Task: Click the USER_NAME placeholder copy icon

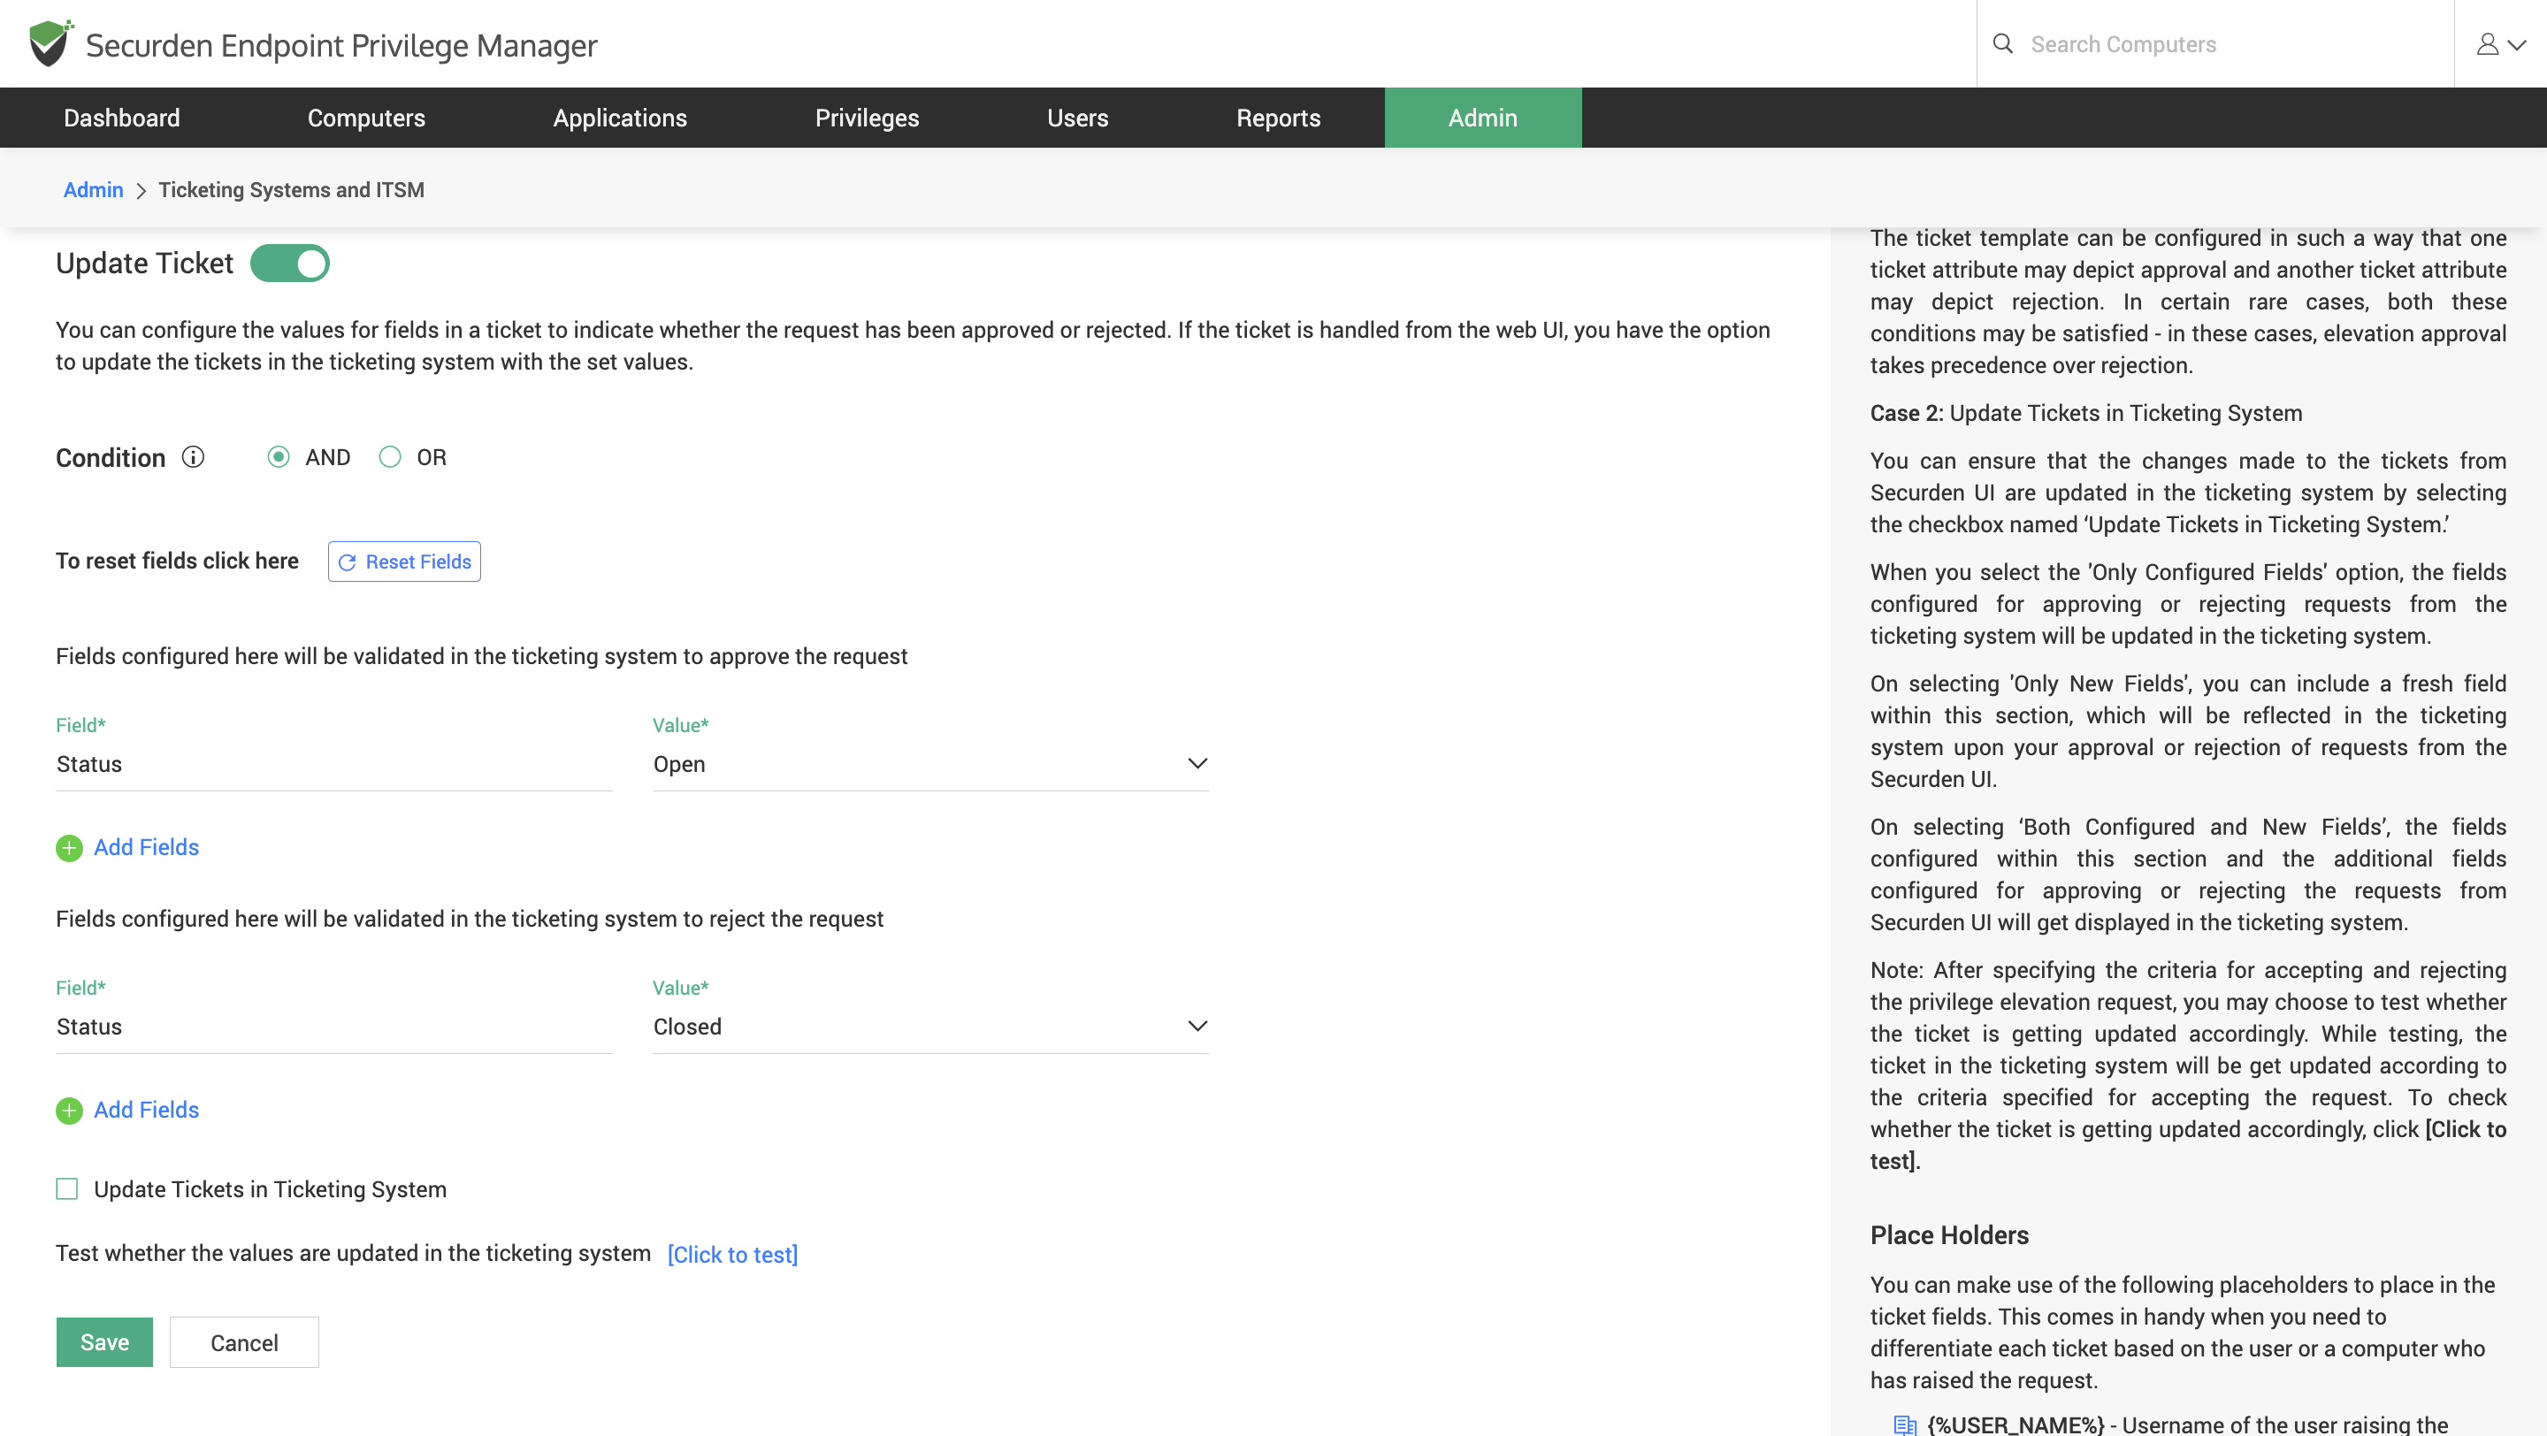Action: [x=1904, y=1425]
